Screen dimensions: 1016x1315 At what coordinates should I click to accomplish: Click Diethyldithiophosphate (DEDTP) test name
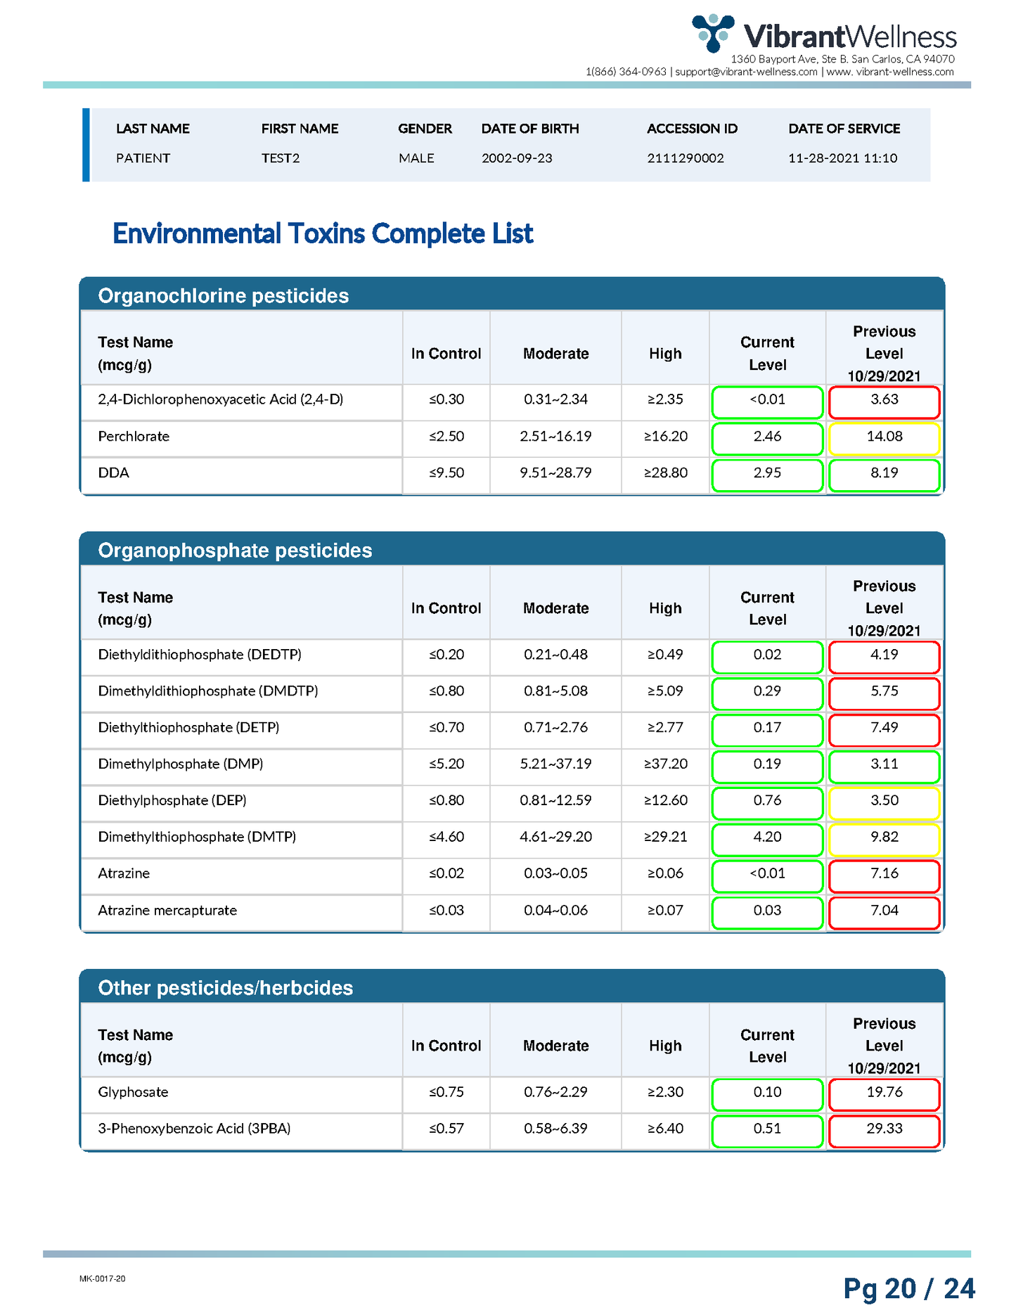point(200,655)
